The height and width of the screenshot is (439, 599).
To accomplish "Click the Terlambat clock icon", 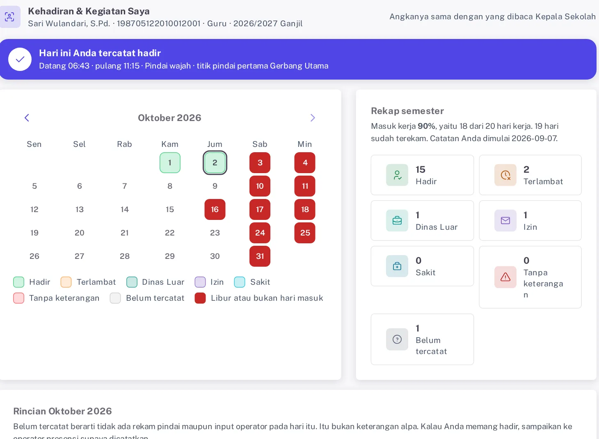I will tap(505, 175).
